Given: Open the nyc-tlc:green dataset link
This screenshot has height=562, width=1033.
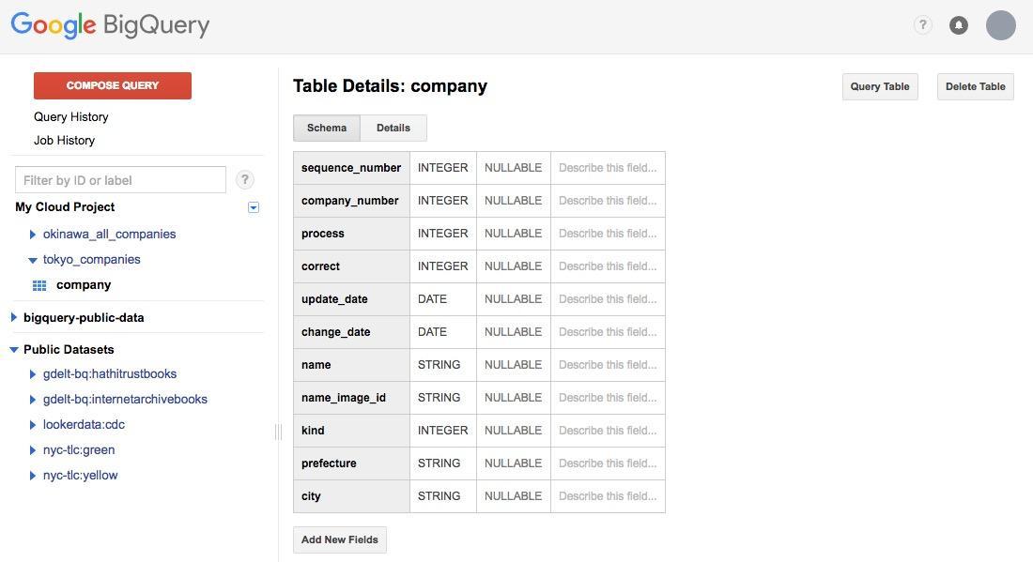Looking at the screenshot, I should (79, 449).
